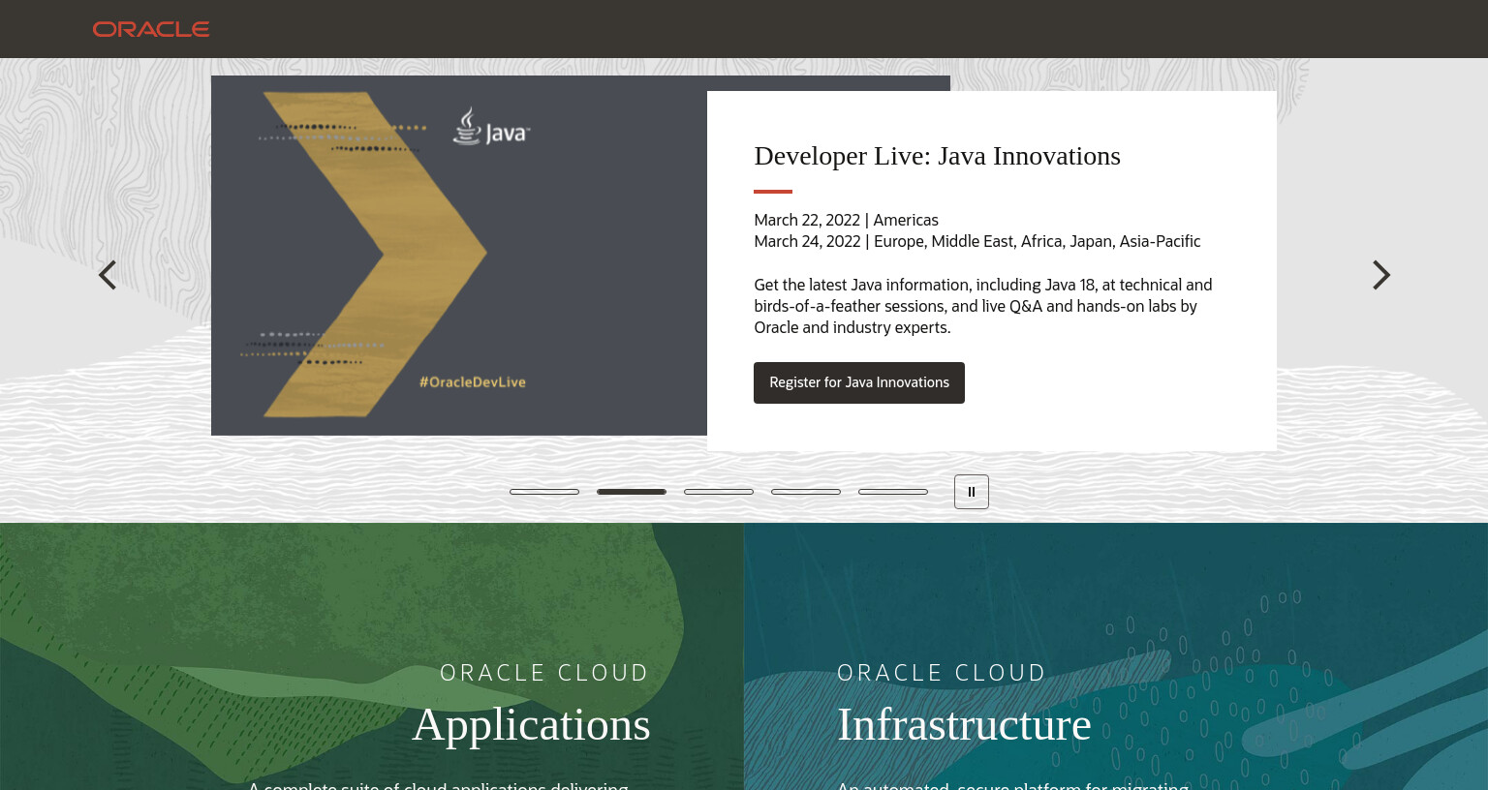Viewport: 1488px width, 790px height.
Task: Advance to the next carousel slide arrow
Action: click(x=1381, y=275)
